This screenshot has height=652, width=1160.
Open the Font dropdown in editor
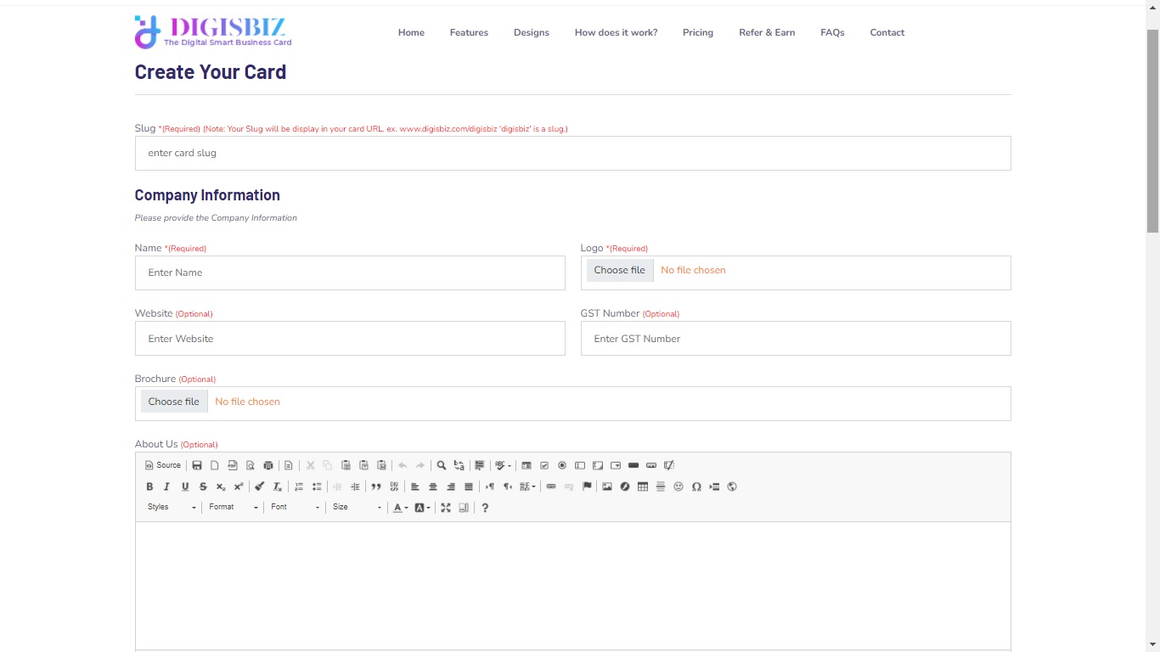295,508
